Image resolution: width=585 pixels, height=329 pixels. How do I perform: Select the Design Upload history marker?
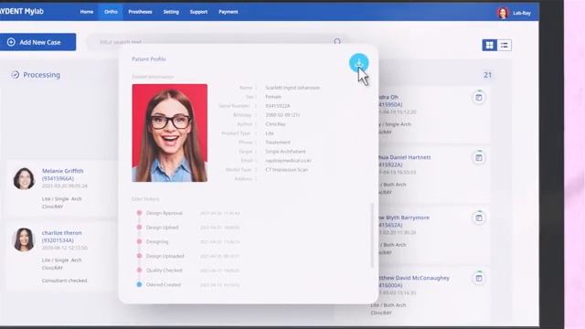(x=139, y=228)
